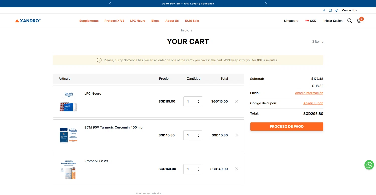376x195 pixels.
Task: Open the 10.10 Sale menu item
Action: point(192,21)
